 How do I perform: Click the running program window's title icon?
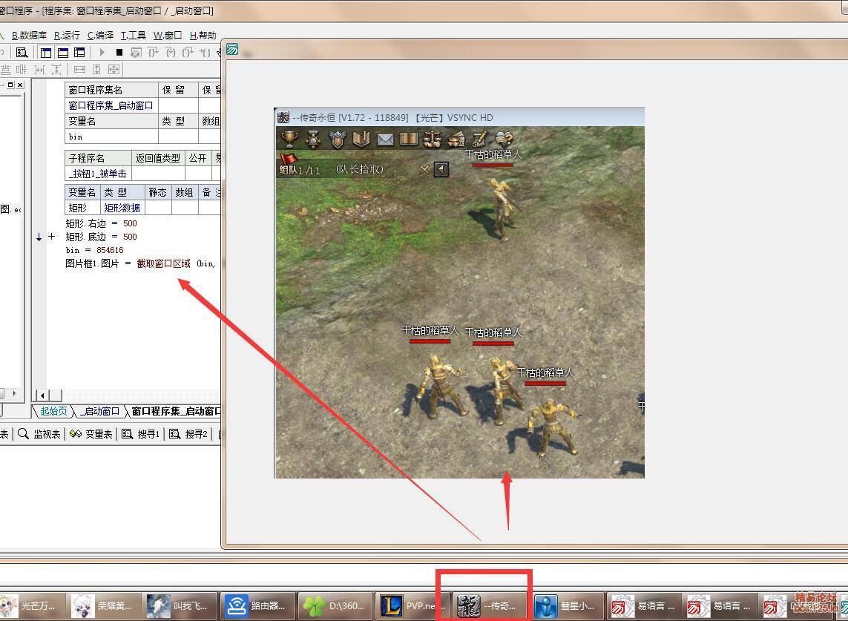click(232, 49)
